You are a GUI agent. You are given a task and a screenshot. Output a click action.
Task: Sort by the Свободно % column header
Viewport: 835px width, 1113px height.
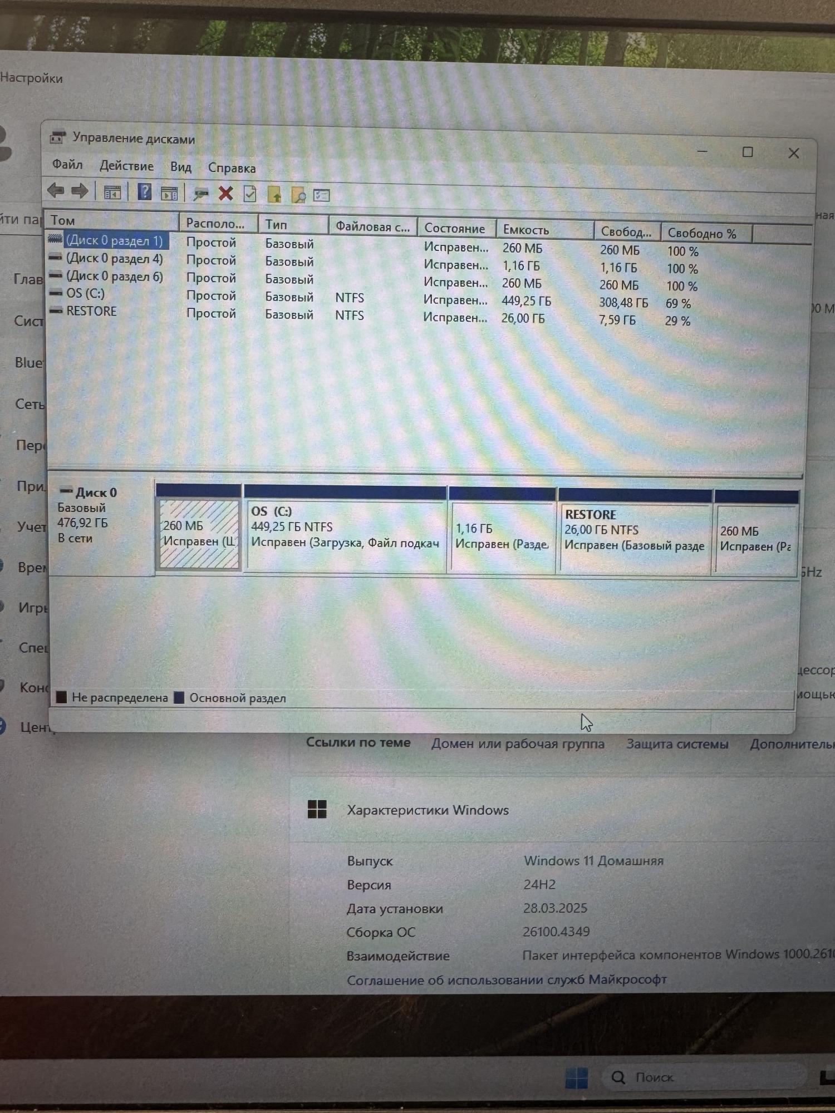706,233
